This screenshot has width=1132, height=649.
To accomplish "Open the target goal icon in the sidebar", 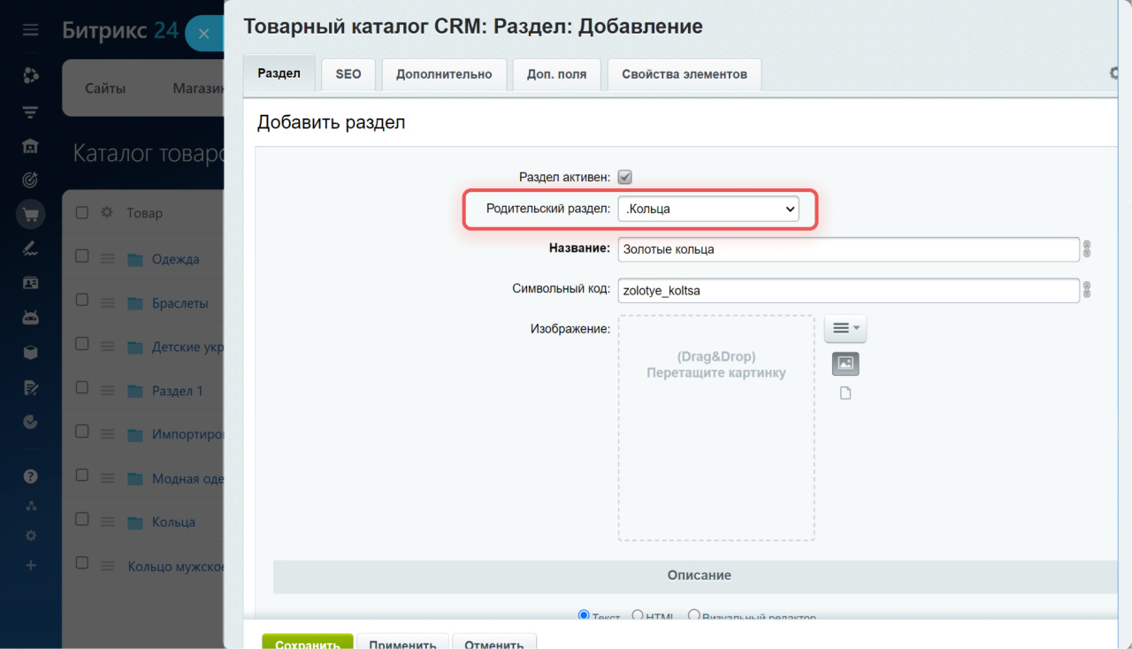I will point(31,179).
